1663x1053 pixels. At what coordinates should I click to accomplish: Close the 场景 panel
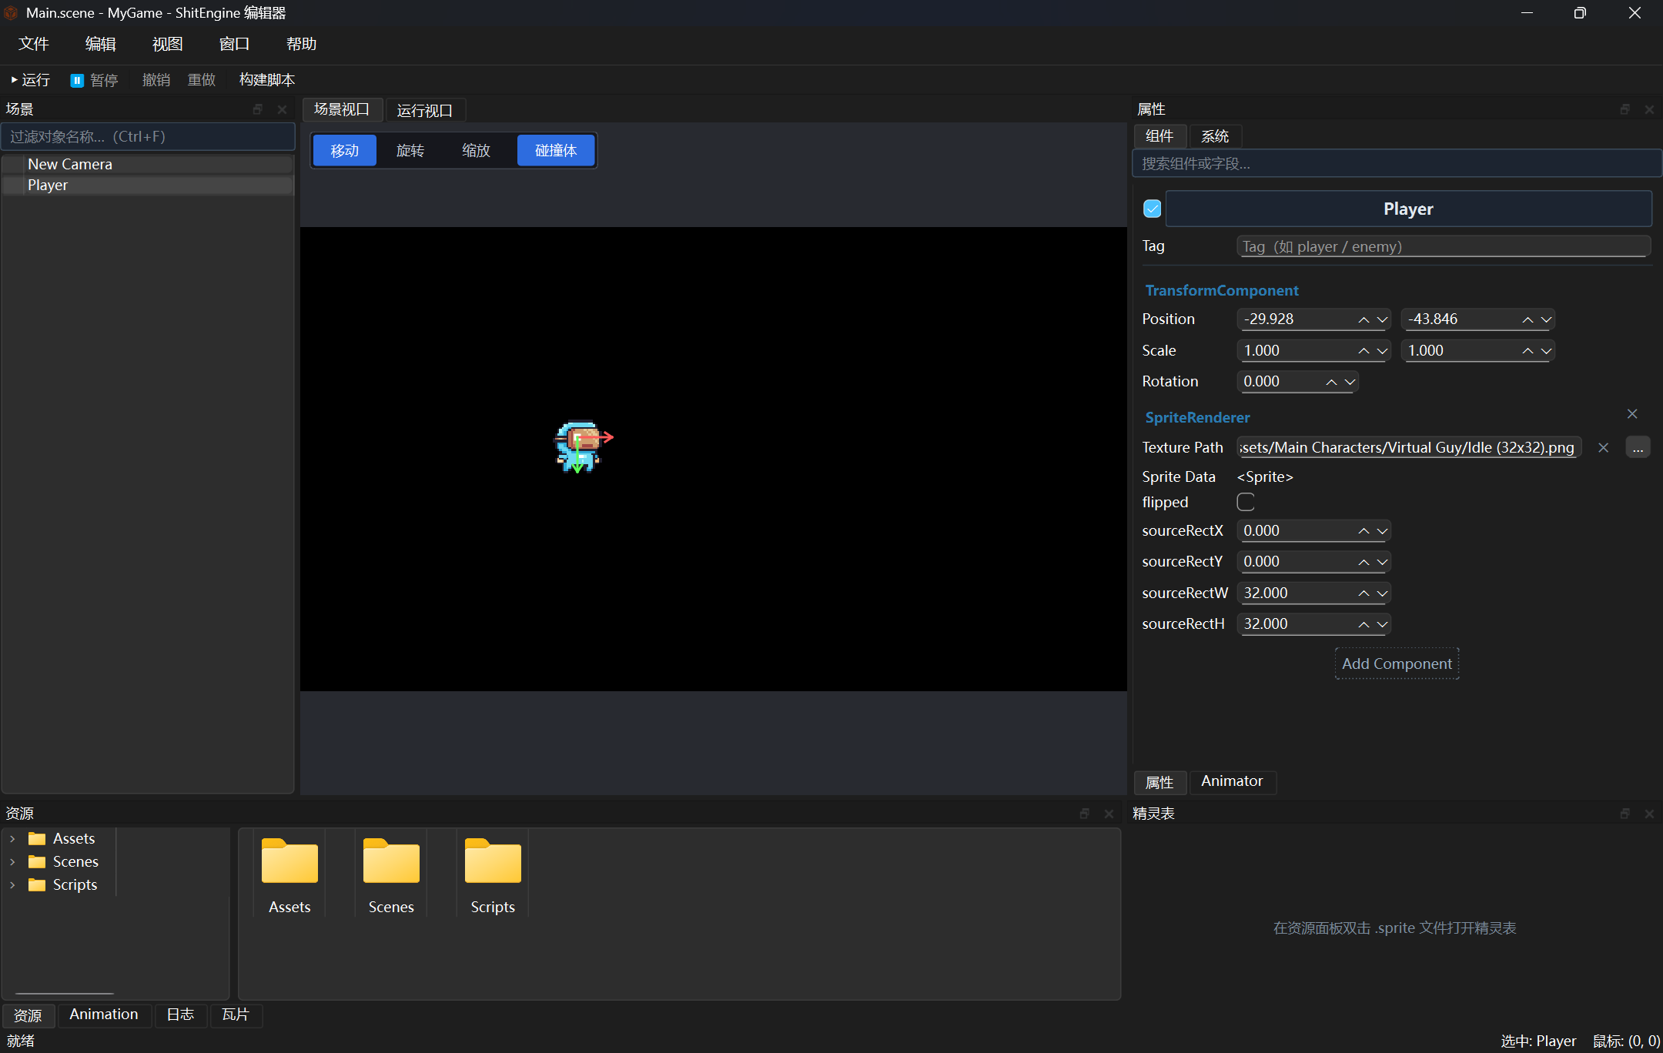pos(282,109)
